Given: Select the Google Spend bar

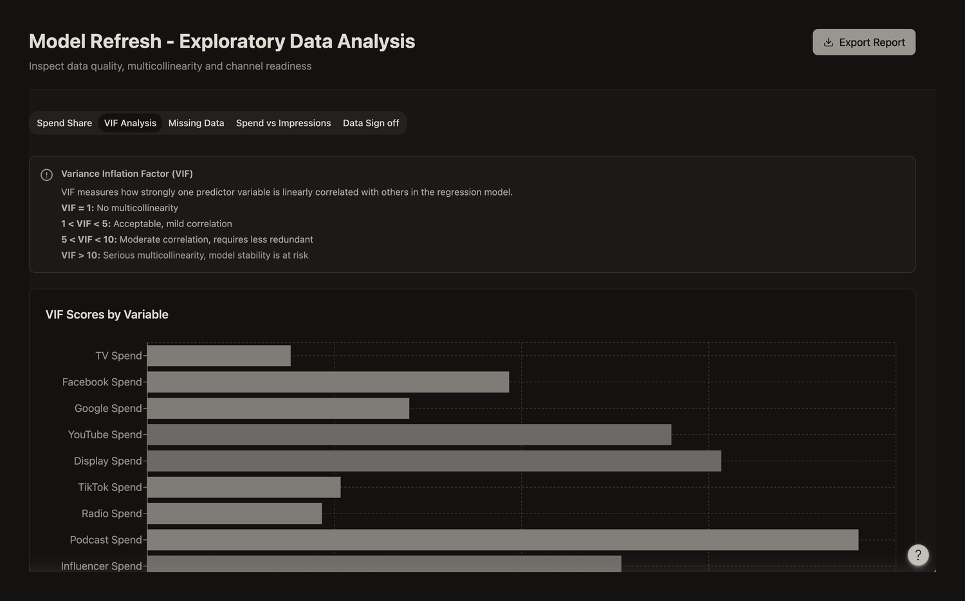Looking at the screenshot, I should click(278, 409).
